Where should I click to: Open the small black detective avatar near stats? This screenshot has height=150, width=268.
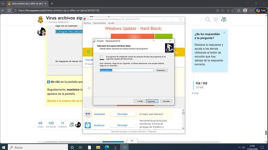click(x=78, y=125)
